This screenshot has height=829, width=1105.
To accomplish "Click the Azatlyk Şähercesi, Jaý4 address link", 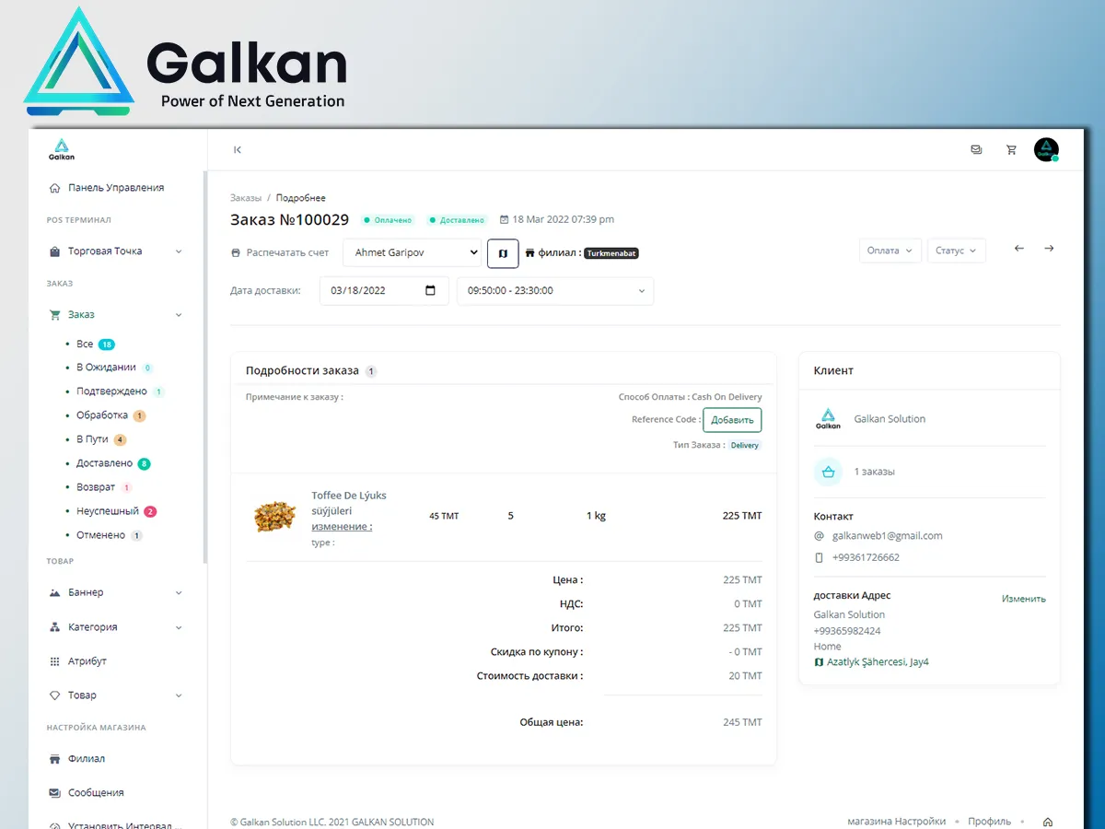I will point(878,662).
